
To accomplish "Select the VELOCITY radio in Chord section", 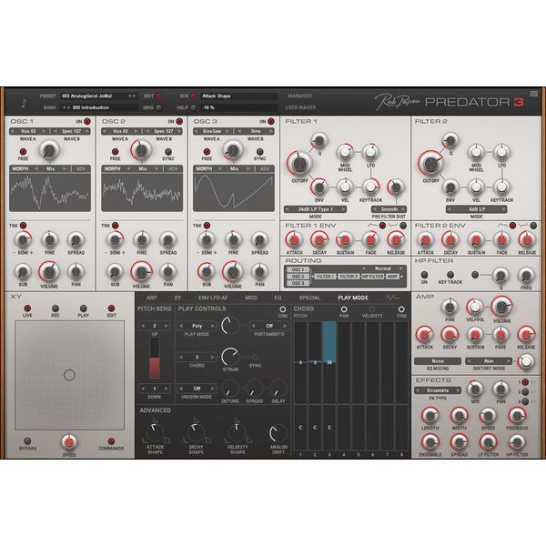I will (x=372, y=309).
